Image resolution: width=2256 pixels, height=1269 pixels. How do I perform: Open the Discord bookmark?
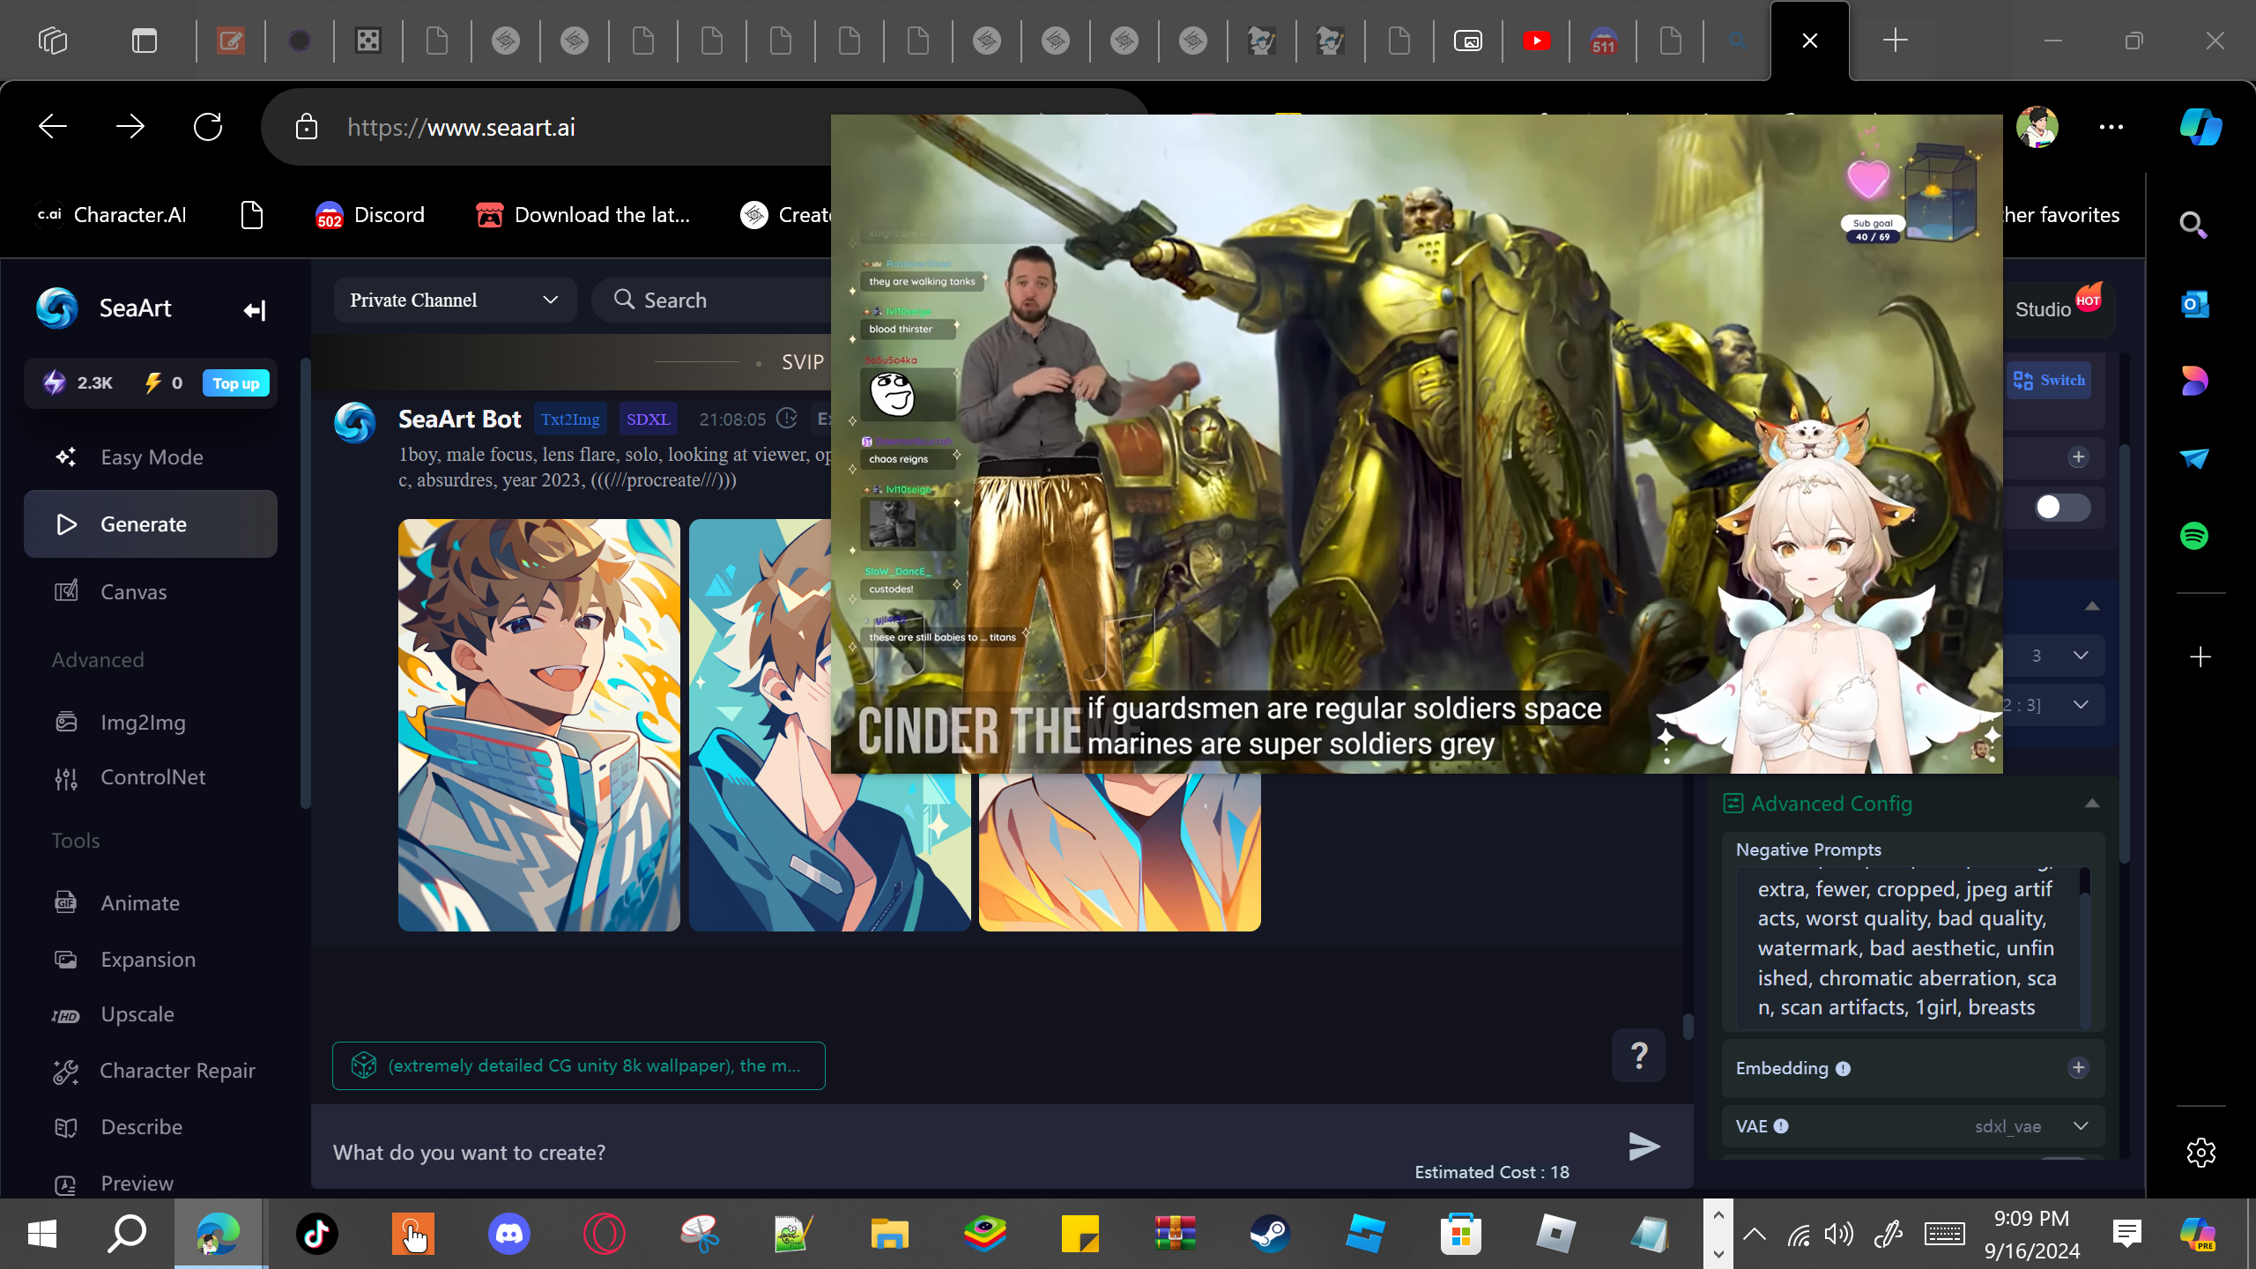click(370, 215)
